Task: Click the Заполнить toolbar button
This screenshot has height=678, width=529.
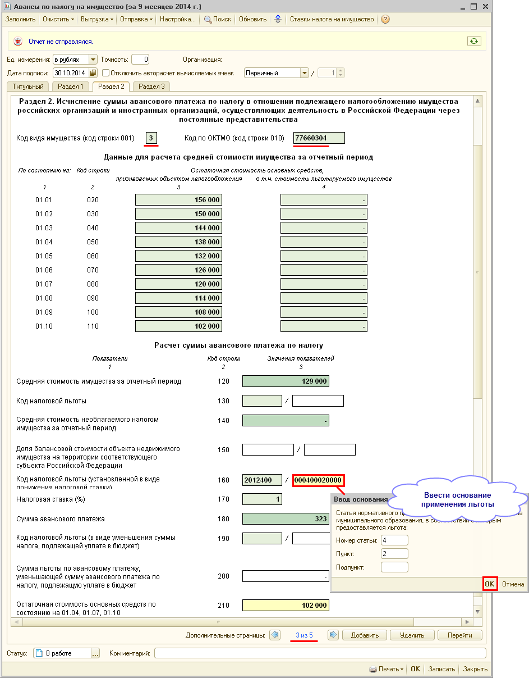Action: click(x=20, y=19)
